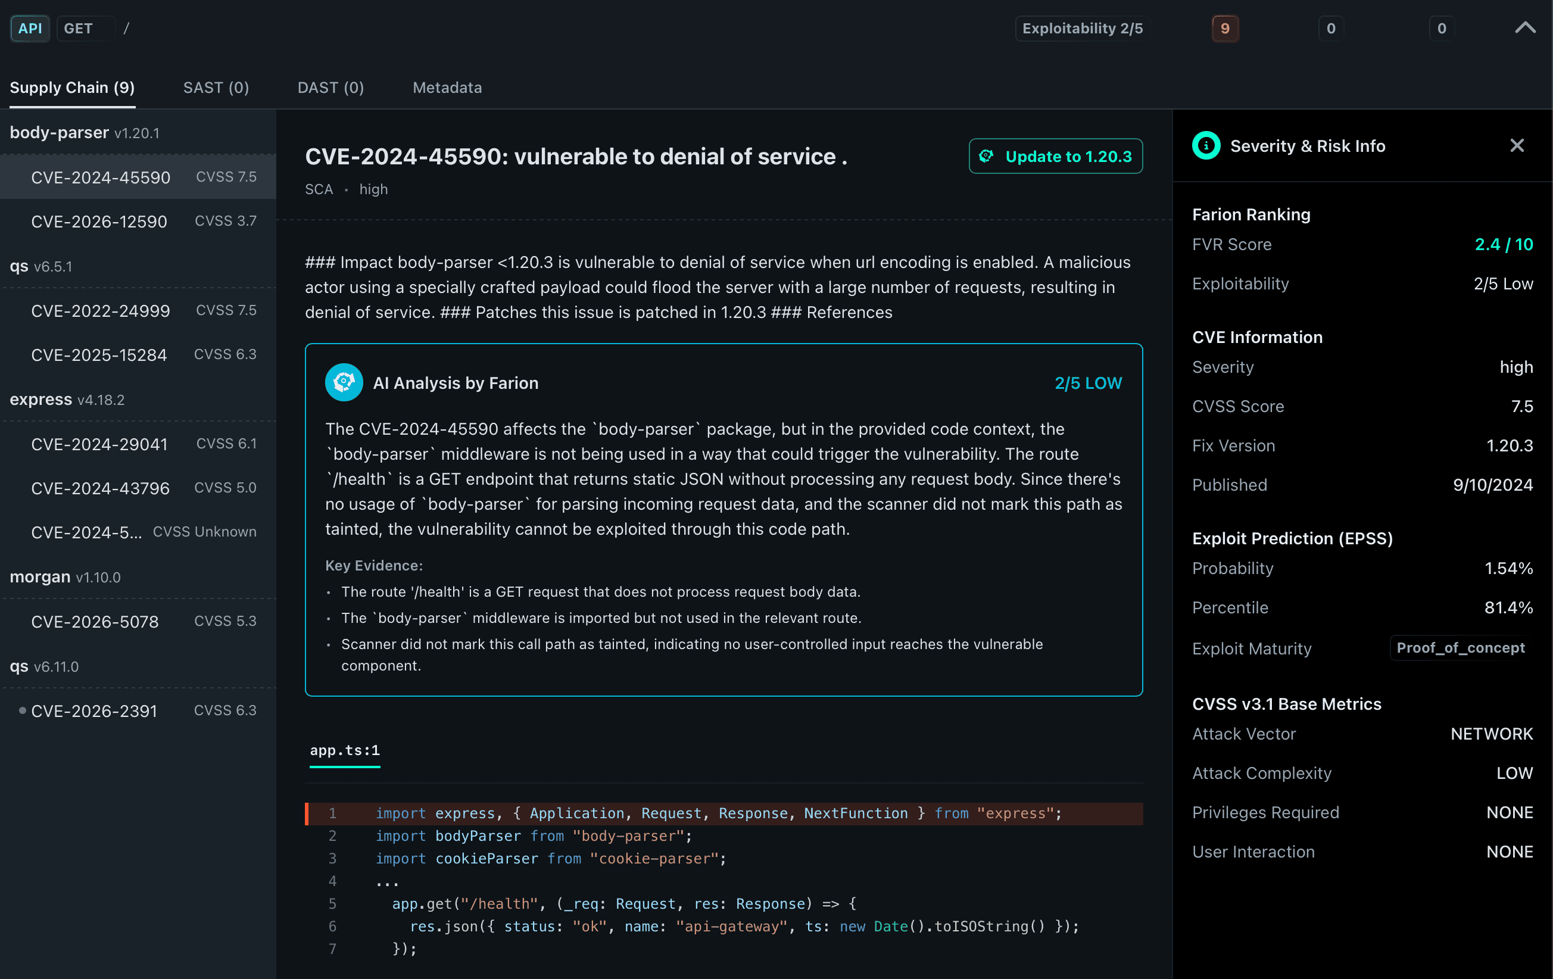Open CVE-2026-5078 under morgan
Viewport: 1553px width, 979px height.
coord(138,622)
